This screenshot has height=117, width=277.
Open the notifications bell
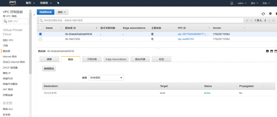click(x=232, y=3)
